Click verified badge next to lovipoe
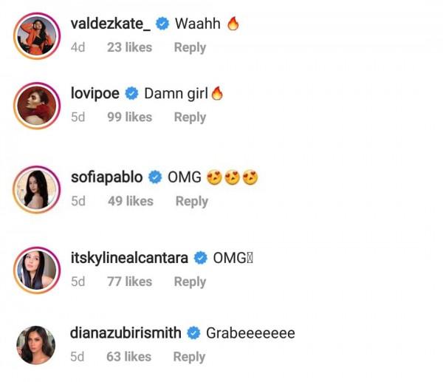 pos(132,94)
